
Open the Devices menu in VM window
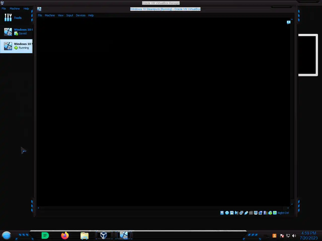point(80,15)
